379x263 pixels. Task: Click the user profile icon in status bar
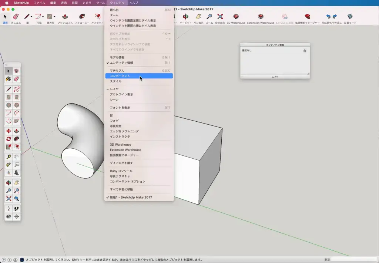[x=16, y=260]
